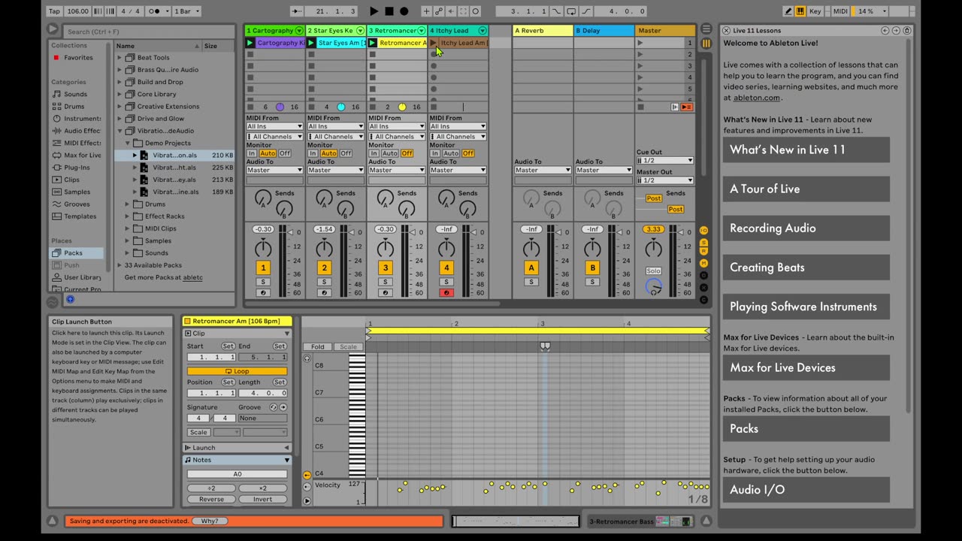
Task: Arm the Arrangement Record button
Action: tap(404, 11)
